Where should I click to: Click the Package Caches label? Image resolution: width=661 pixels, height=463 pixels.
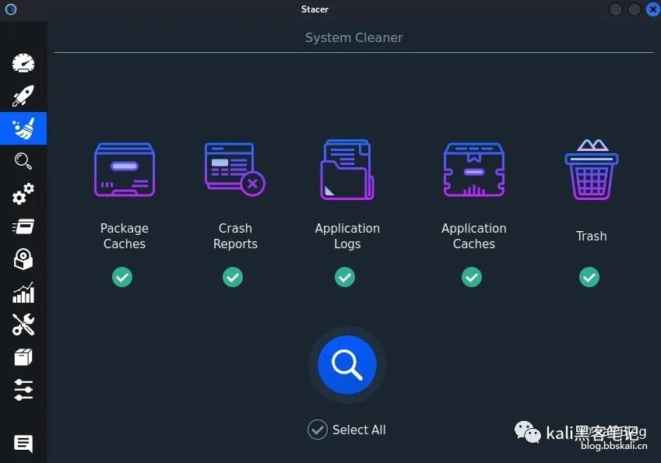coord(125,236)
